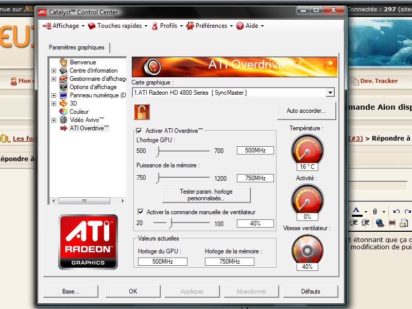Click the Abandonner button
This screenshot has height=309, width=412.
251,291
